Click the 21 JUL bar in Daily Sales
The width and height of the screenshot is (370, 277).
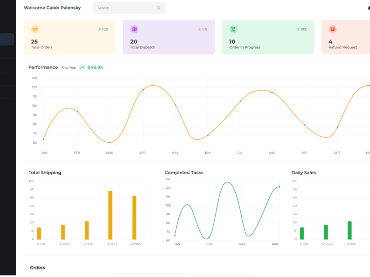(302, 233)
